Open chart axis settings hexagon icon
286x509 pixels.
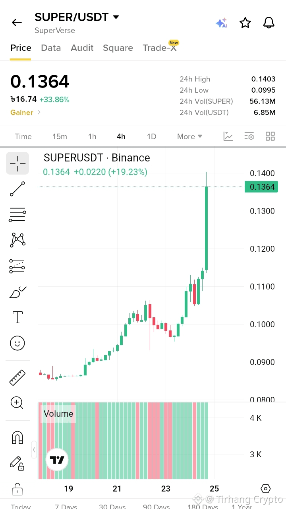266,489
